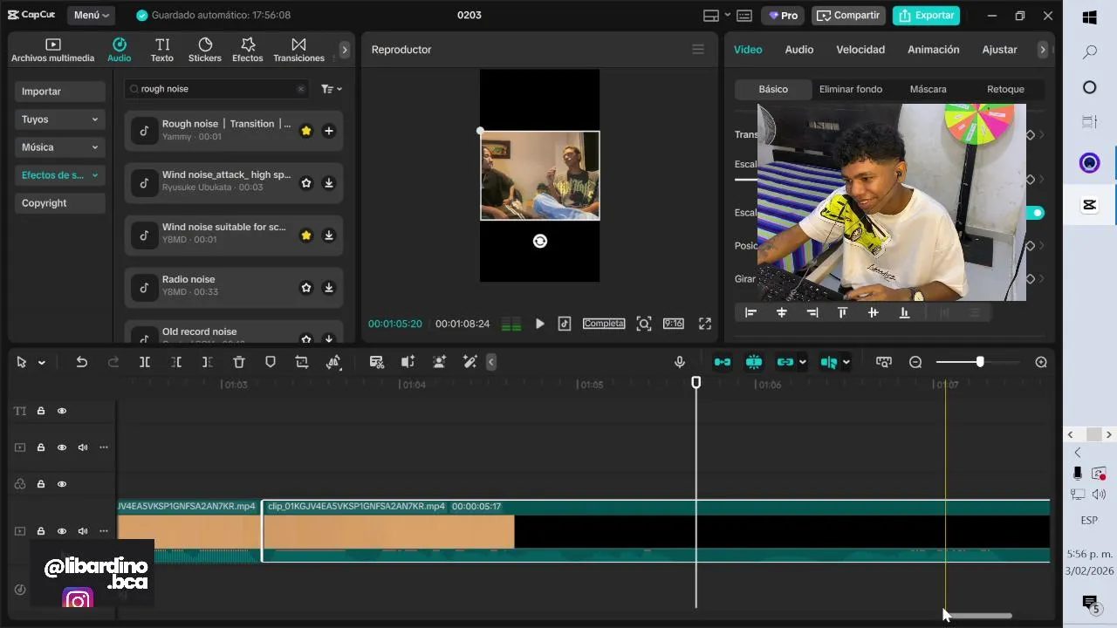Favorite the Radio noise sound

(306, 288)
